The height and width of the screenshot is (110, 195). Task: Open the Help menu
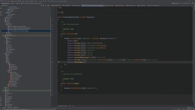pos(36,1)
